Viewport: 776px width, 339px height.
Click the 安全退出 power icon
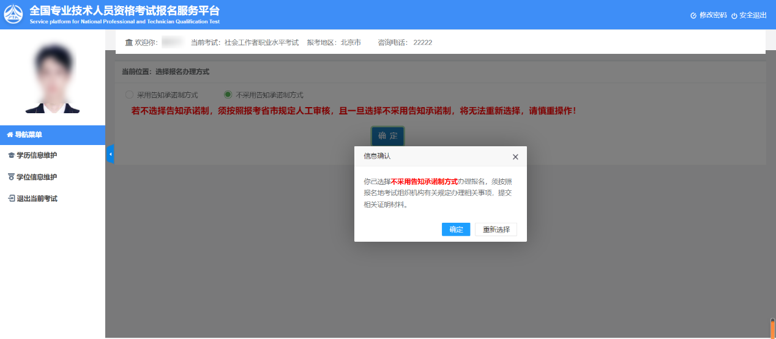click(x=734, y=15)
